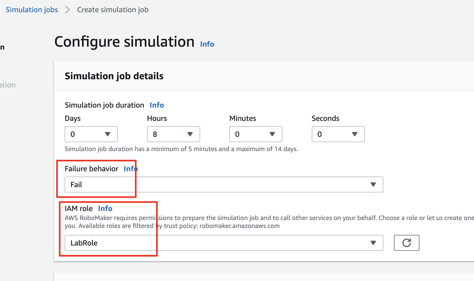Click the Days dropdown arrow
474x281 pixels.
107,134
